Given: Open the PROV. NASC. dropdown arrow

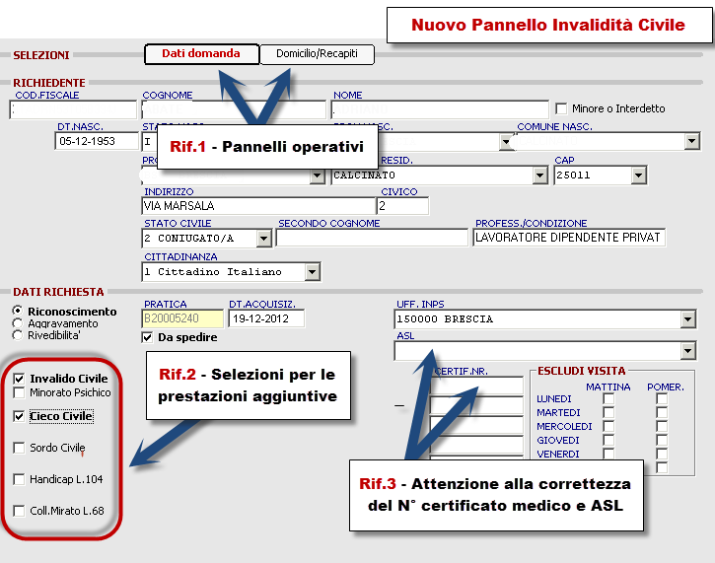Looking at the screenshot, I should [x=506, y=141].
